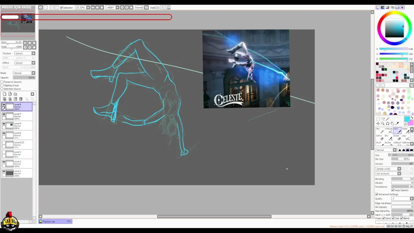Switch to the document tab in the bottom bar
Viewport: 414px width, 233px height.
(55, 221)
